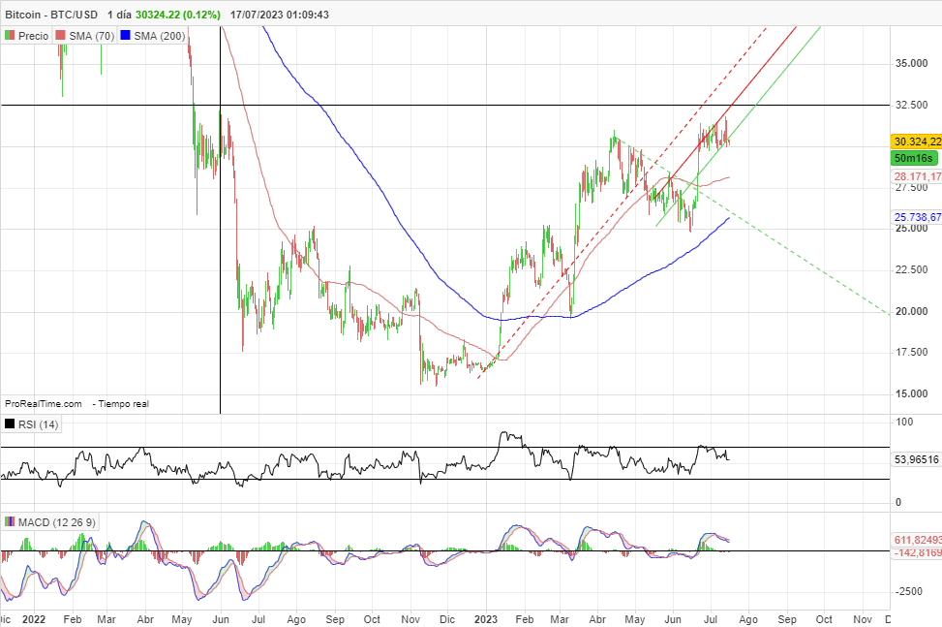Click the red 28.171,17 SMA value tag
The image size is (942, 627).
[918, 176]
